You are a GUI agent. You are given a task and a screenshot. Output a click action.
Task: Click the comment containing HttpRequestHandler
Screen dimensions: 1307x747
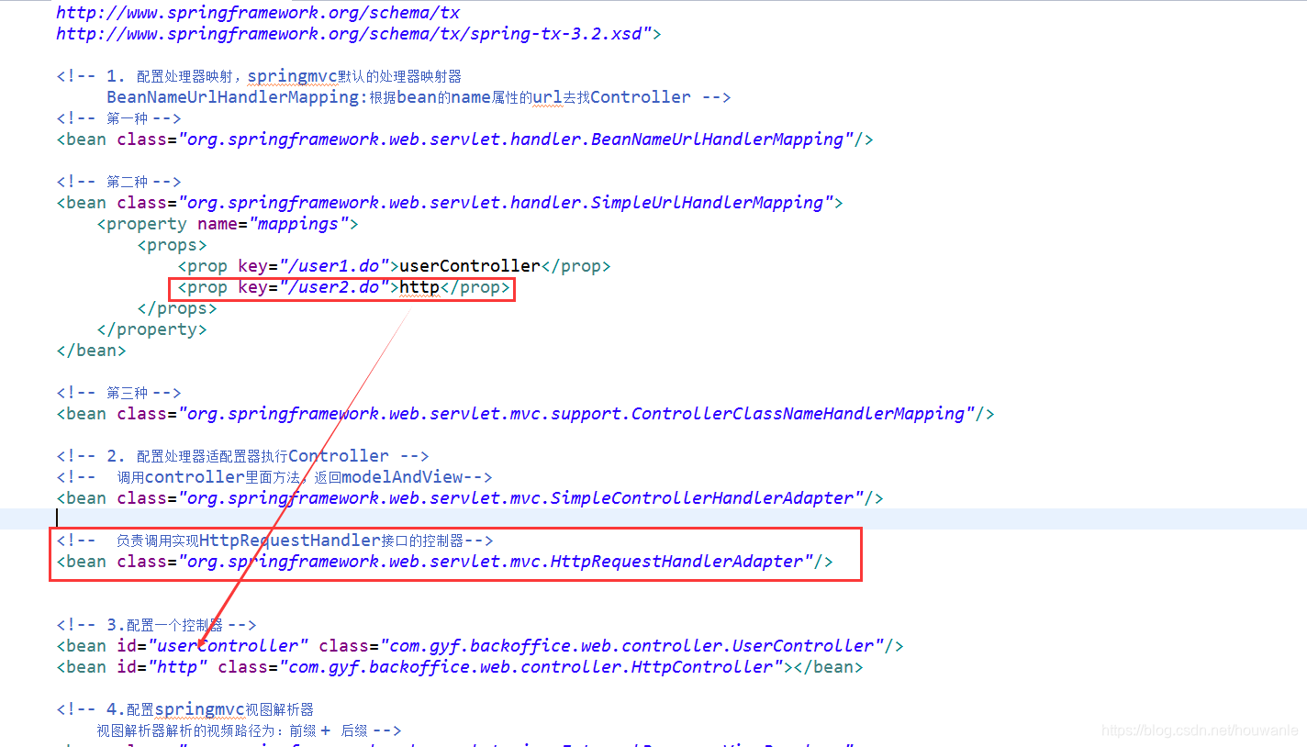tap(274, 541)
